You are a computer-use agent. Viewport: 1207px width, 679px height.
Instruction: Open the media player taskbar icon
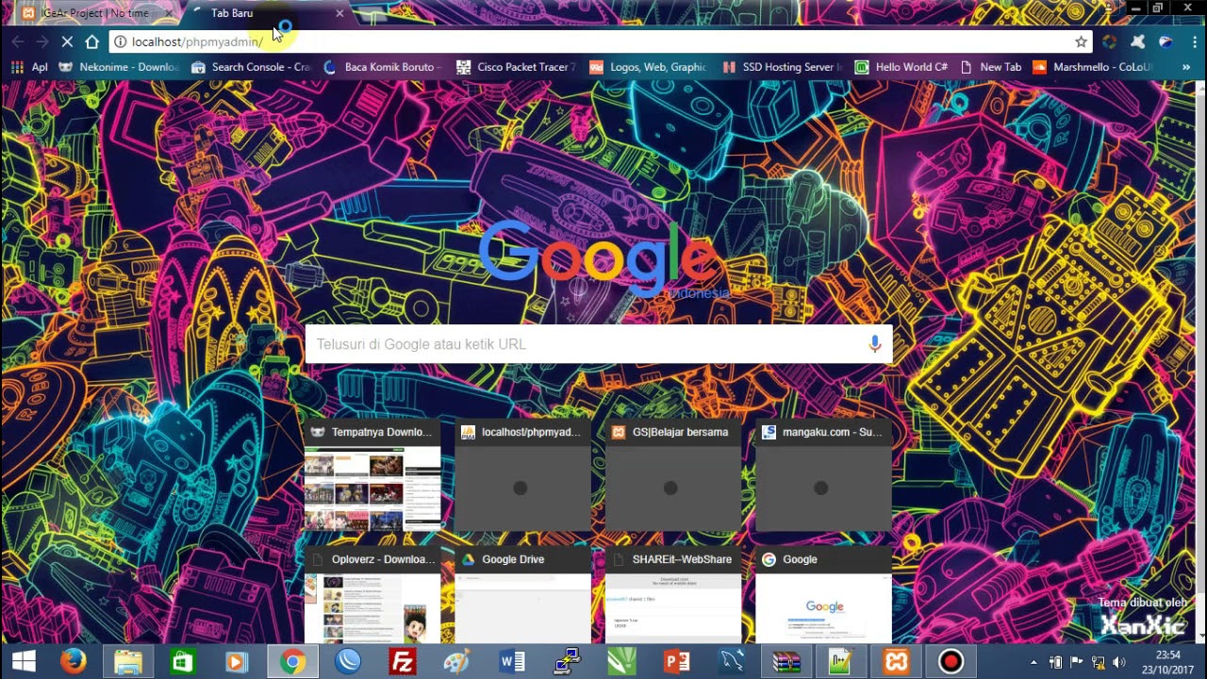(237, 661)
